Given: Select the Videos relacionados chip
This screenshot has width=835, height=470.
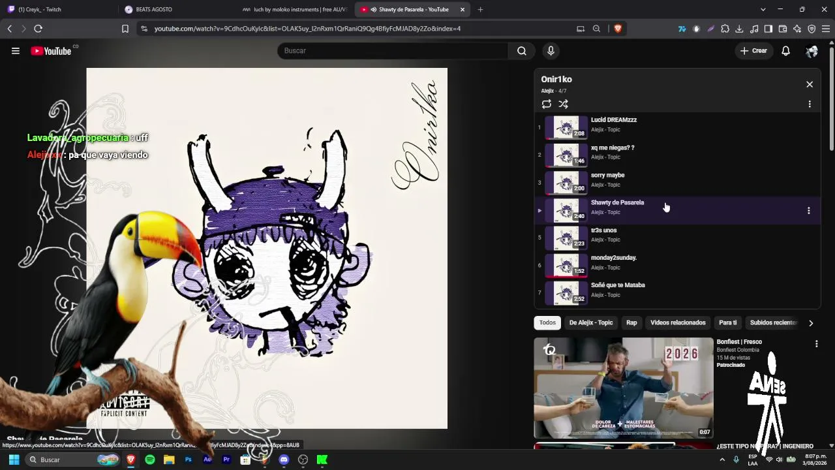Looking at the screenshot, I should (678, 323).
